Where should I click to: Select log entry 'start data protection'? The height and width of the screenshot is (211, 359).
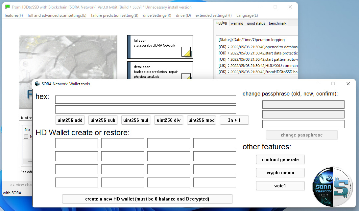coord(258,53)
